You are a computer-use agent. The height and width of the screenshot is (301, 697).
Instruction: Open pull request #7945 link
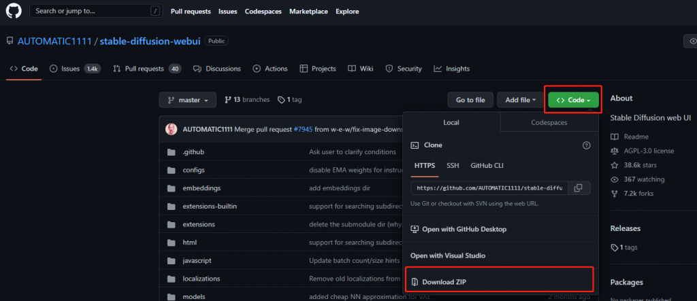pyautogui.click(x=303, y=129)
